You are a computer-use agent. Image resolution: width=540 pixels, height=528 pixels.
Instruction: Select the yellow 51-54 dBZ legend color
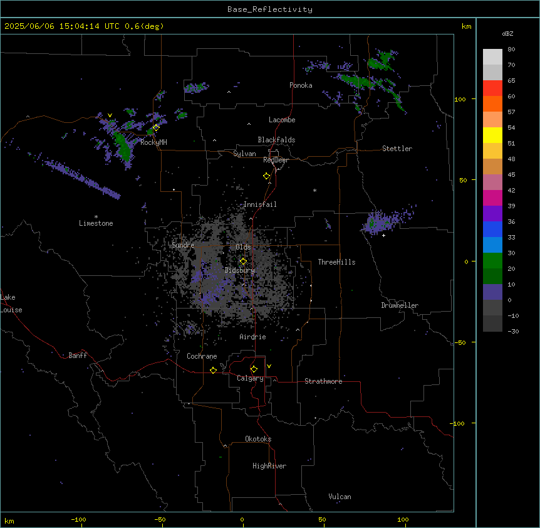click(x=492, y=135)
